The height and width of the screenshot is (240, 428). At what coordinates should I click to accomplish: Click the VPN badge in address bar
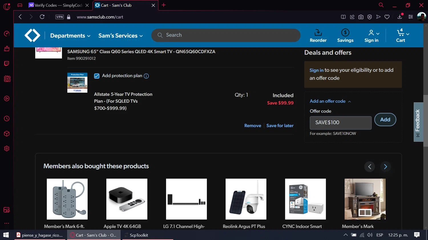(x=60, y=17)
